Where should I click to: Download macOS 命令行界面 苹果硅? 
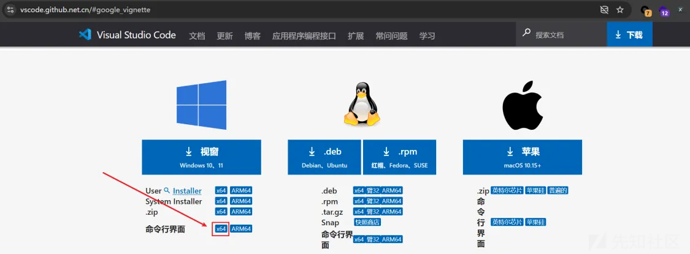click(535, 222)
